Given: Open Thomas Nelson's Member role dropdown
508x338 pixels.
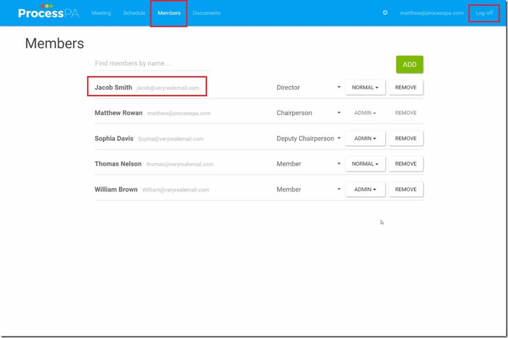Looking at the screenshot, I should 308,164.
